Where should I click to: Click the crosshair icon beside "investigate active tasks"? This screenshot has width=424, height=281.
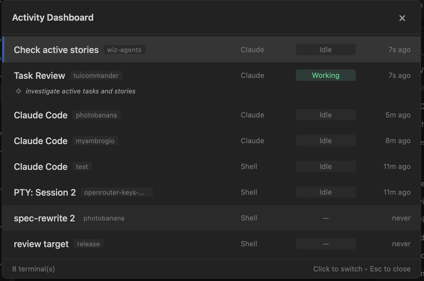pyautogui.click(x=18, y=91)
